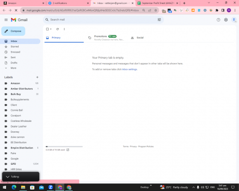Open Chrome tab search dropdown arrow
Image resolution: width=239 pixels, height=191 pixels.
[209, 3]
